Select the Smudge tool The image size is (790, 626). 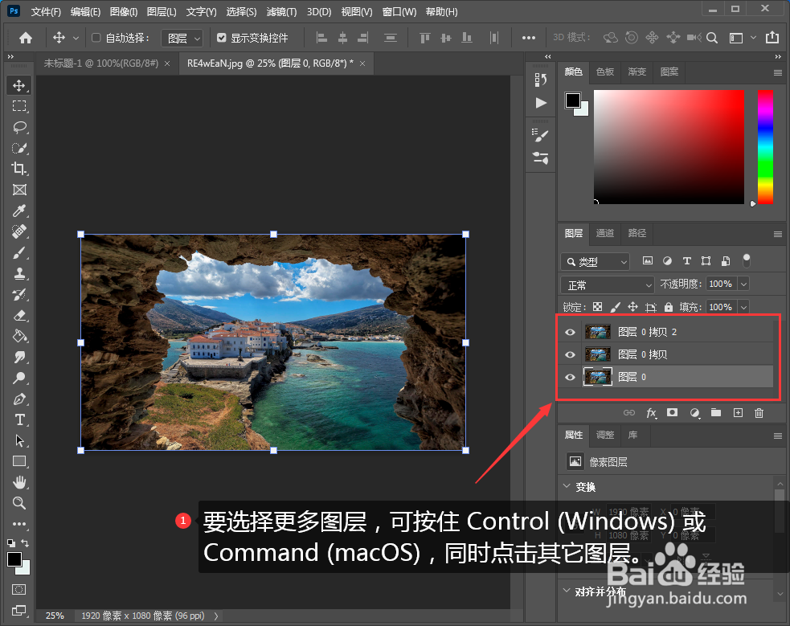pyautogui.click(x=19, y=357)
